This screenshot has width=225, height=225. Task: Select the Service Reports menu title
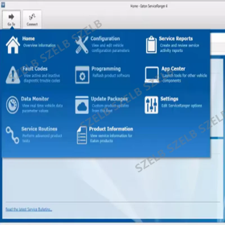coord(176,39)
